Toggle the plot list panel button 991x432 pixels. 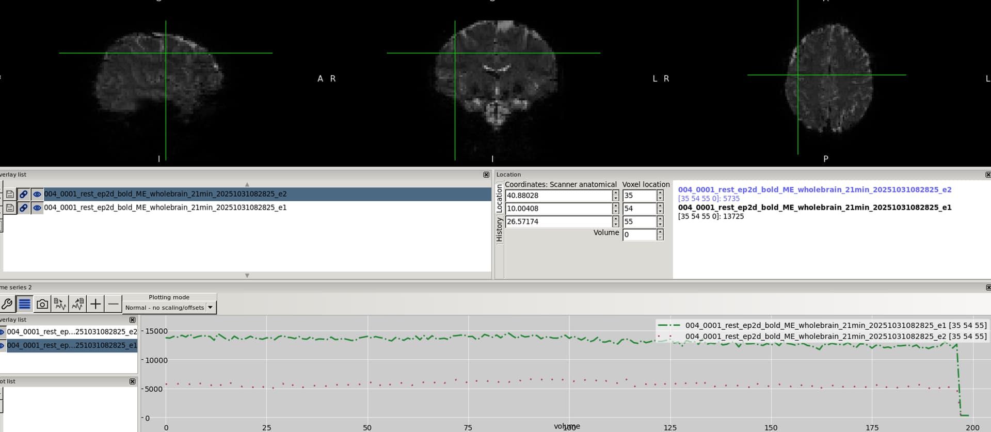tap(24, 304)
